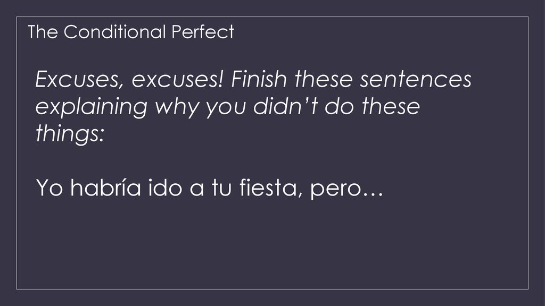The width and height of the screenshot is (545, 306).
Task: Select the word "Finish" in the instructions
Action: click(259, 79)
